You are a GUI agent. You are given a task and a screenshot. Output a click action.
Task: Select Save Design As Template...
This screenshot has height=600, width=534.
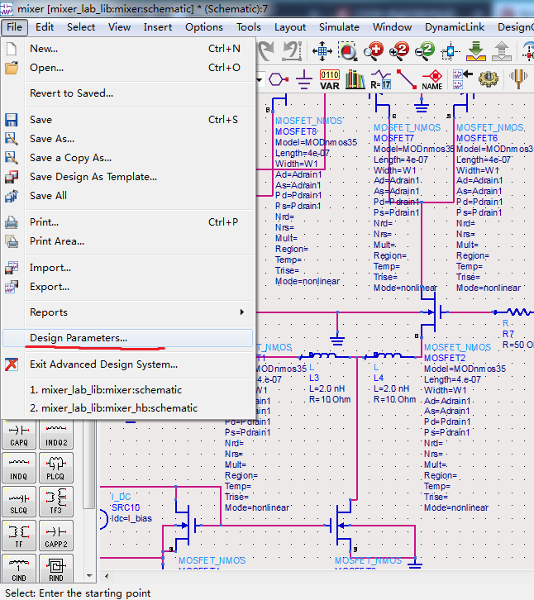[x=127, y=176]
